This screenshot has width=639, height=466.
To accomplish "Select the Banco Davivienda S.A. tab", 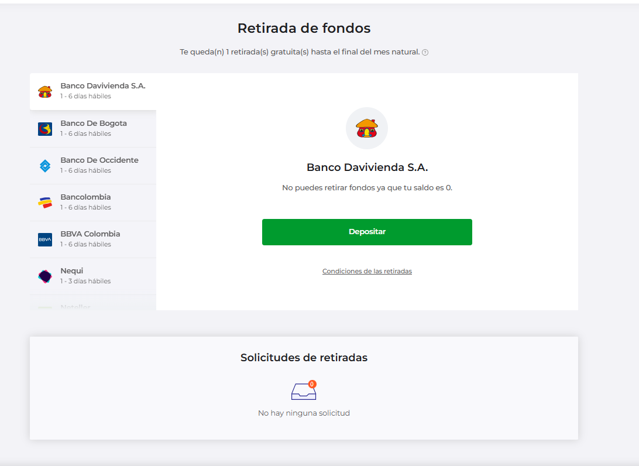I will click(x=102, y=91).
